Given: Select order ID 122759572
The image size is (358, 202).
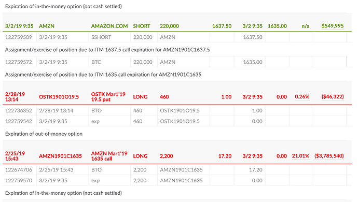Looking at the screenshot, I should tap(19, 62).
